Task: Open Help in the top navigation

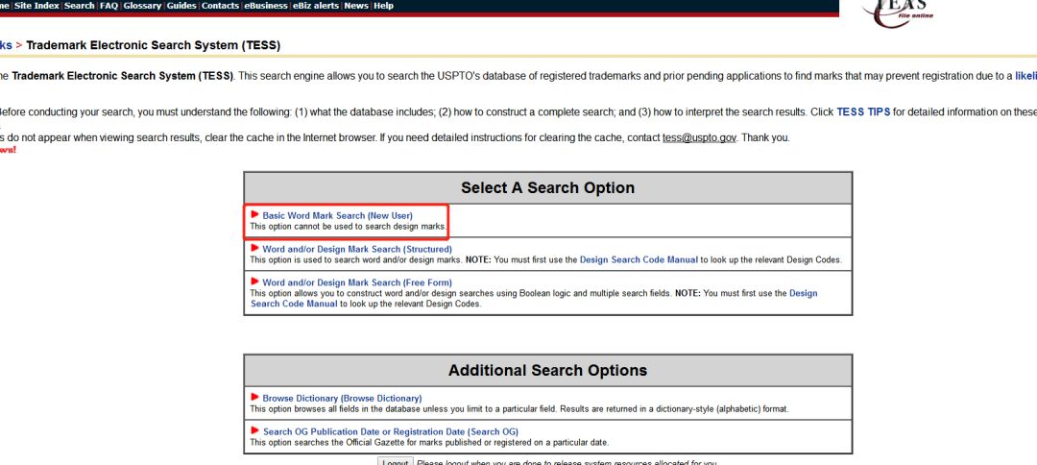Action: [383, 6]
